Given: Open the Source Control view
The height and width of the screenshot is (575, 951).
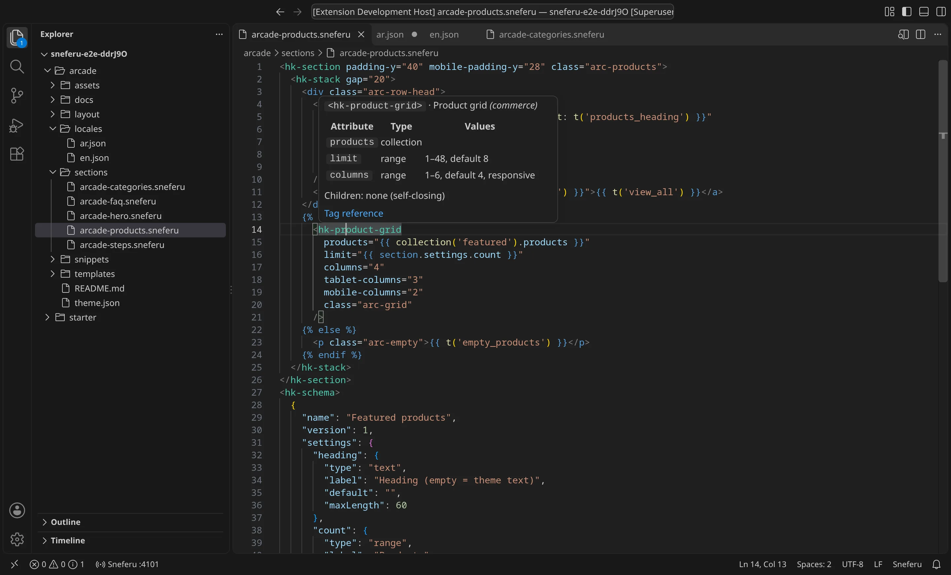Looking at the screenshot, I should click(x=17, y=96).
